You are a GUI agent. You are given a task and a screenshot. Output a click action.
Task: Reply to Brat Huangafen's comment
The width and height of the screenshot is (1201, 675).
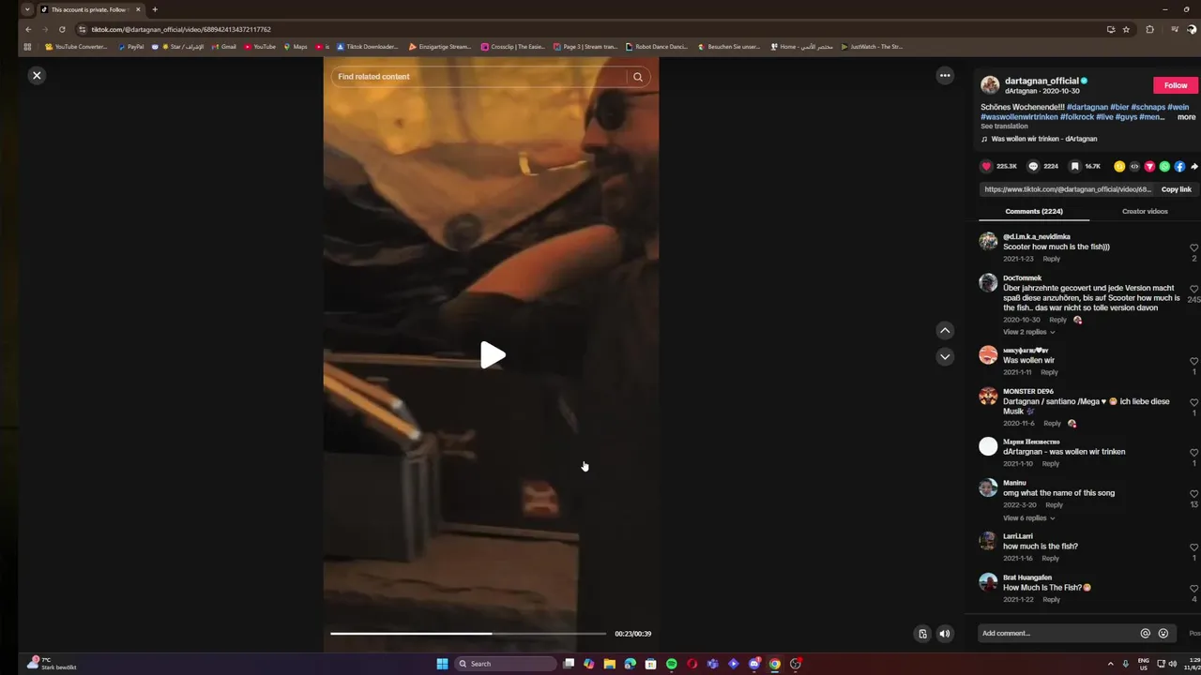[x=1051, y=599]
